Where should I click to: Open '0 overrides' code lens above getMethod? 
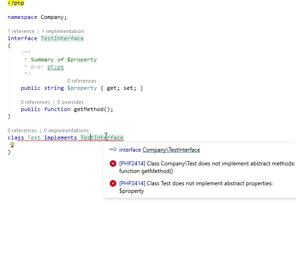pyautogui.click(x=70, y=102)
